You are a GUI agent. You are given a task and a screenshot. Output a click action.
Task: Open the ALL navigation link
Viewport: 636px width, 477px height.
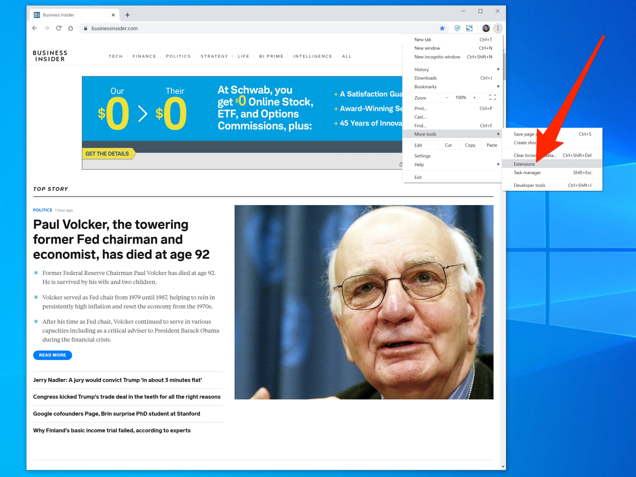click(x=347, y=56)
